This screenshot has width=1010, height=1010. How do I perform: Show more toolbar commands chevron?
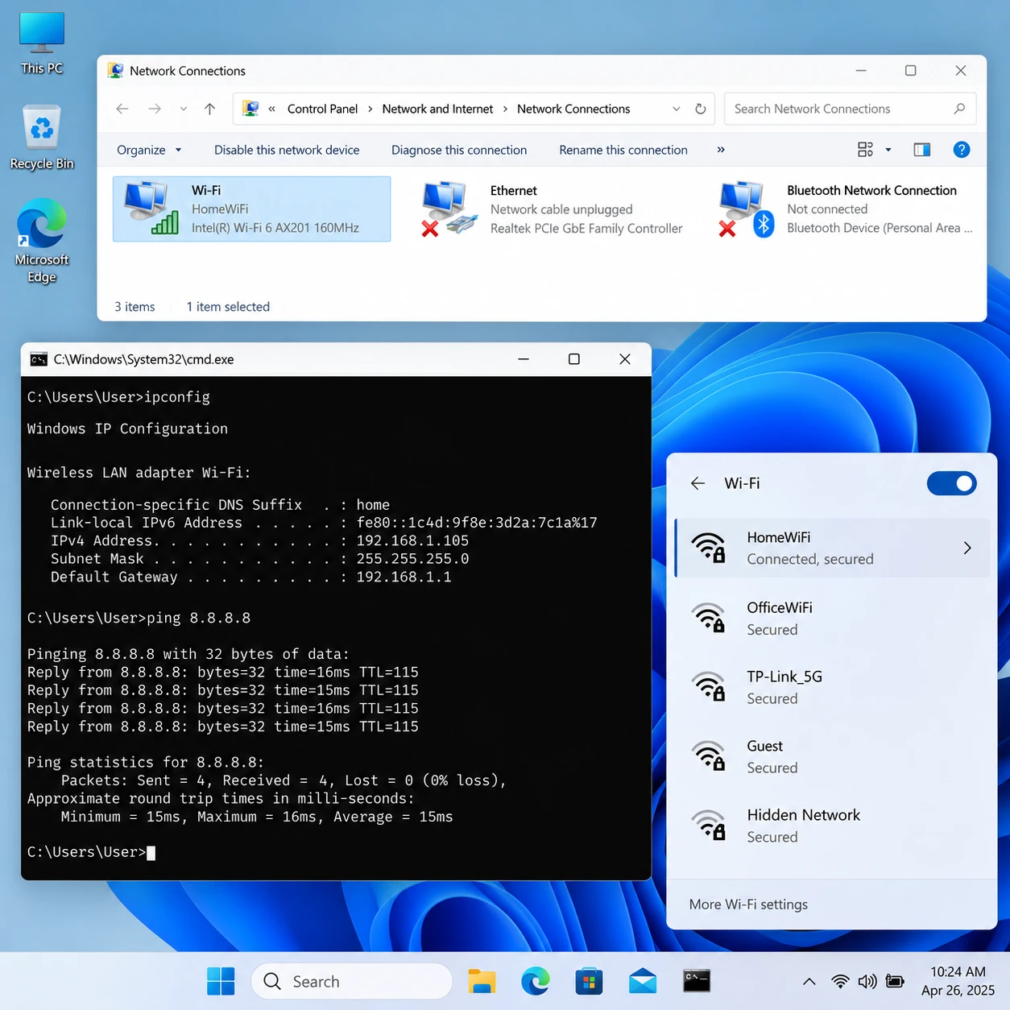[721, 150]
